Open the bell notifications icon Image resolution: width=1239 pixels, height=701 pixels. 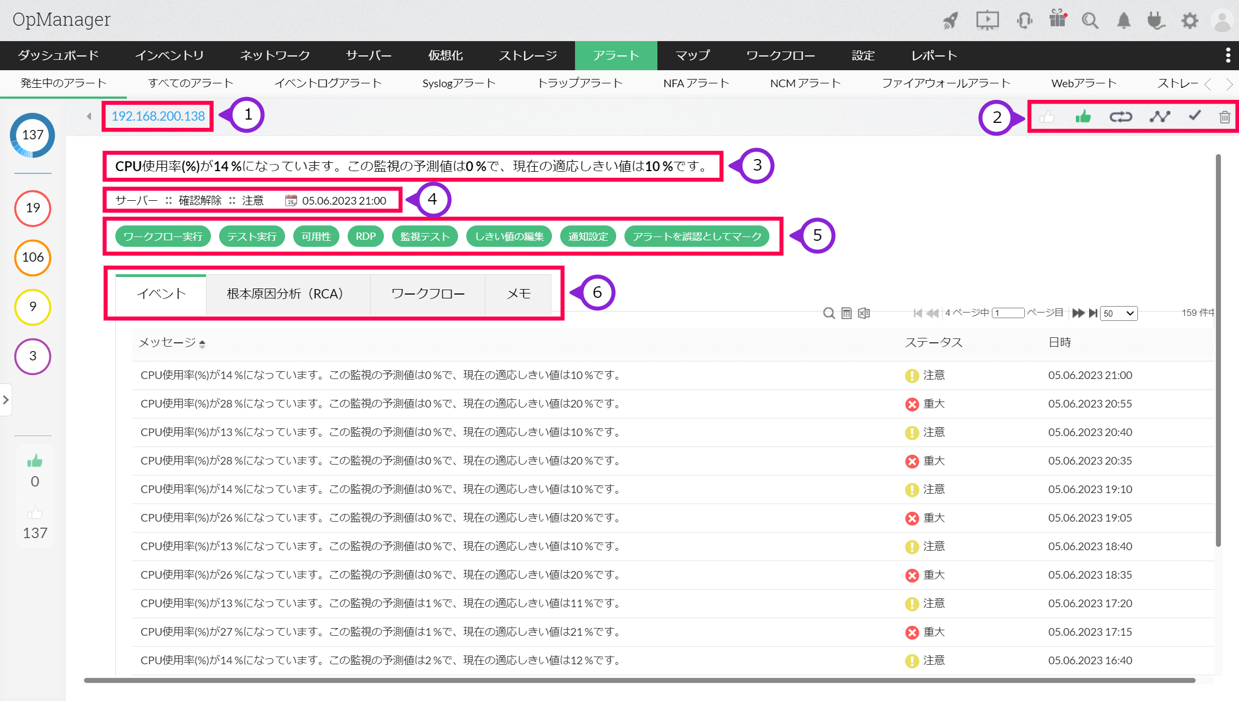[1124, 21]
